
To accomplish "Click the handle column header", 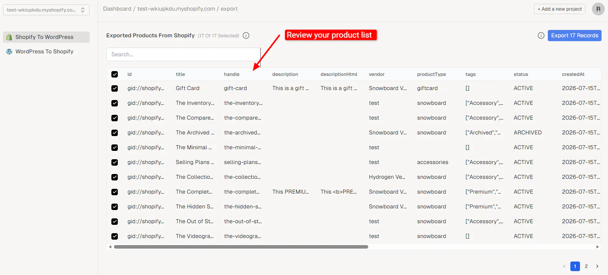I will tap(232, 74).
